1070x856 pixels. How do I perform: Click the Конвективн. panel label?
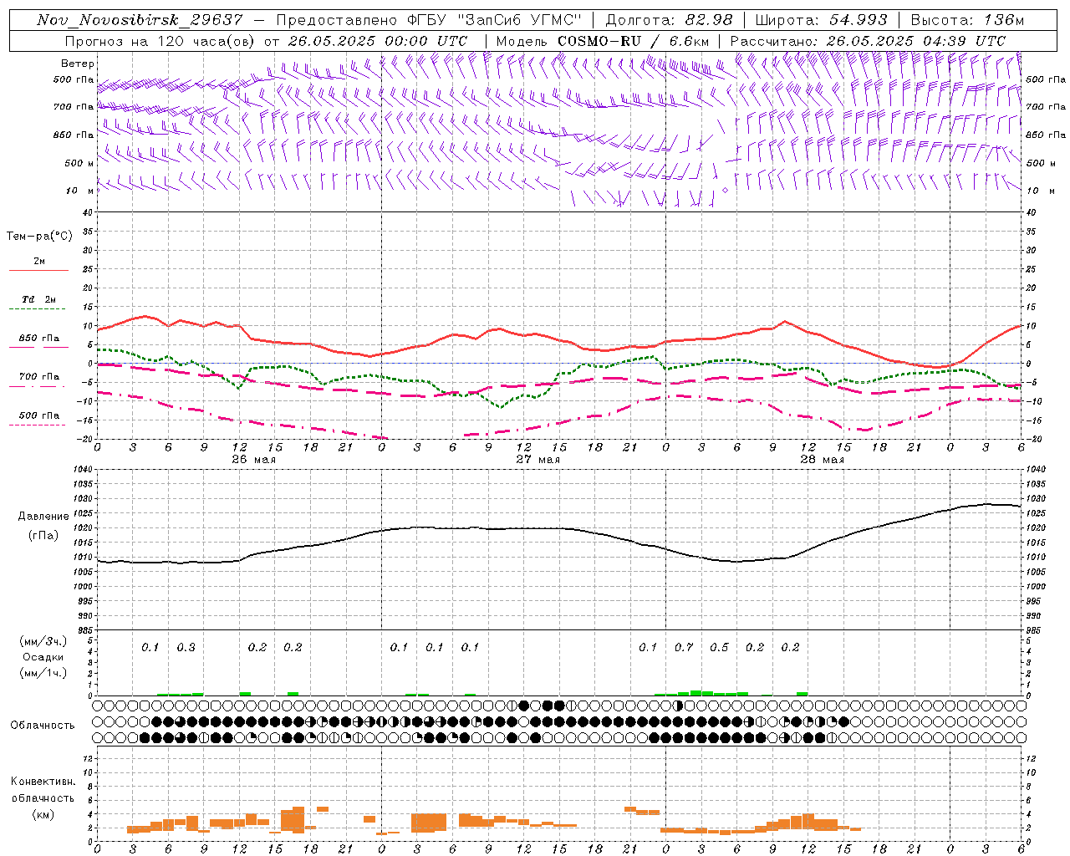43,782
